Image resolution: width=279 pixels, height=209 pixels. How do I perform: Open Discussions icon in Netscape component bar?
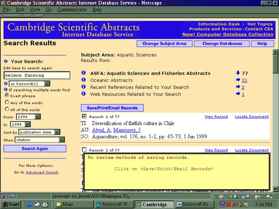click(246, 197)
